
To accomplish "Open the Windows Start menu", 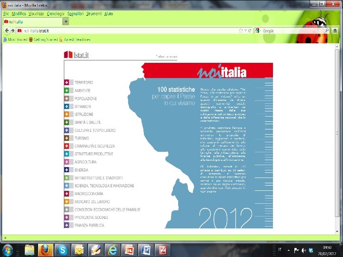I will click(7, 250).
